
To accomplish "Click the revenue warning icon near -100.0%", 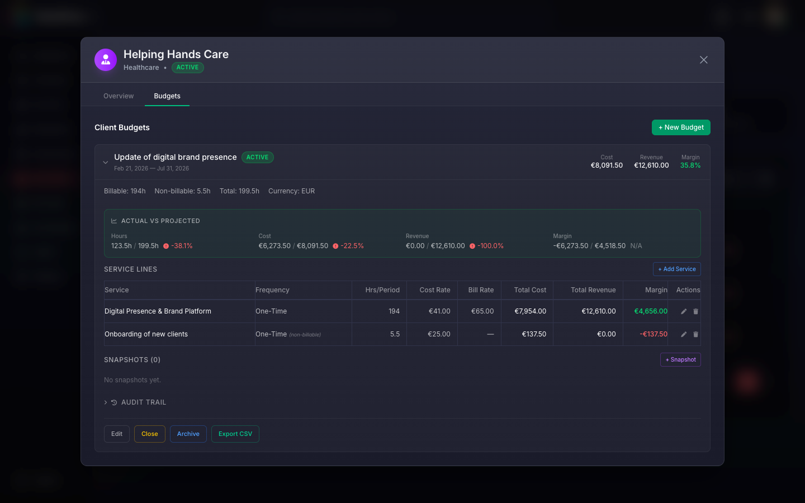I will 473,246.
